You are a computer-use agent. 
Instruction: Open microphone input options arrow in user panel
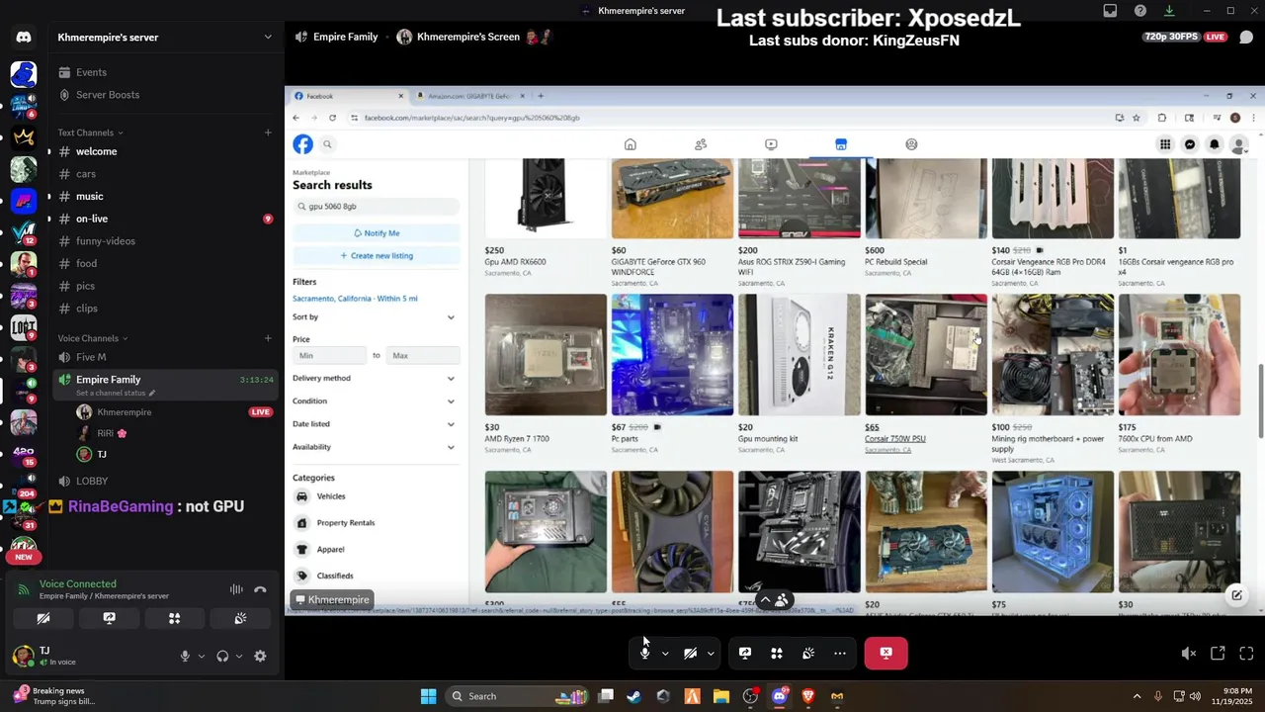201,656
